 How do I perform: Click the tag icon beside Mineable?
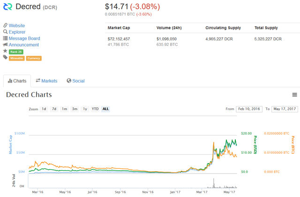point(5,57)
